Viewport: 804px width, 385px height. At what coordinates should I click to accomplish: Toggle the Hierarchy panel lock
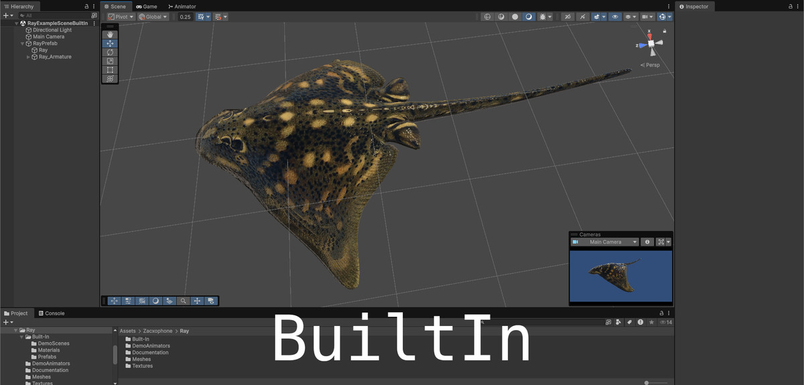point(86,6)
